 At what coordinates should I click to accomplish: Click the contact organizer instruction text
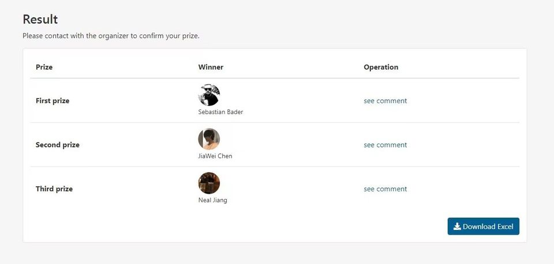(x=111, y=36)
